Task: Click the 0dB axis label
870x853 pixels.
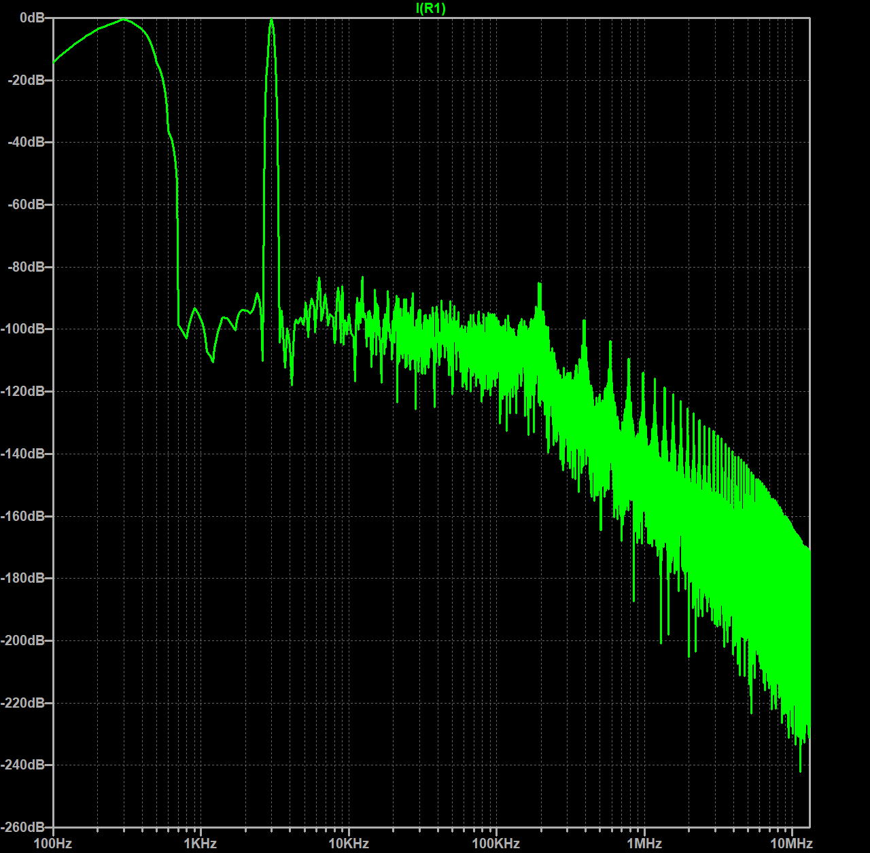Action: click(32, 18)
